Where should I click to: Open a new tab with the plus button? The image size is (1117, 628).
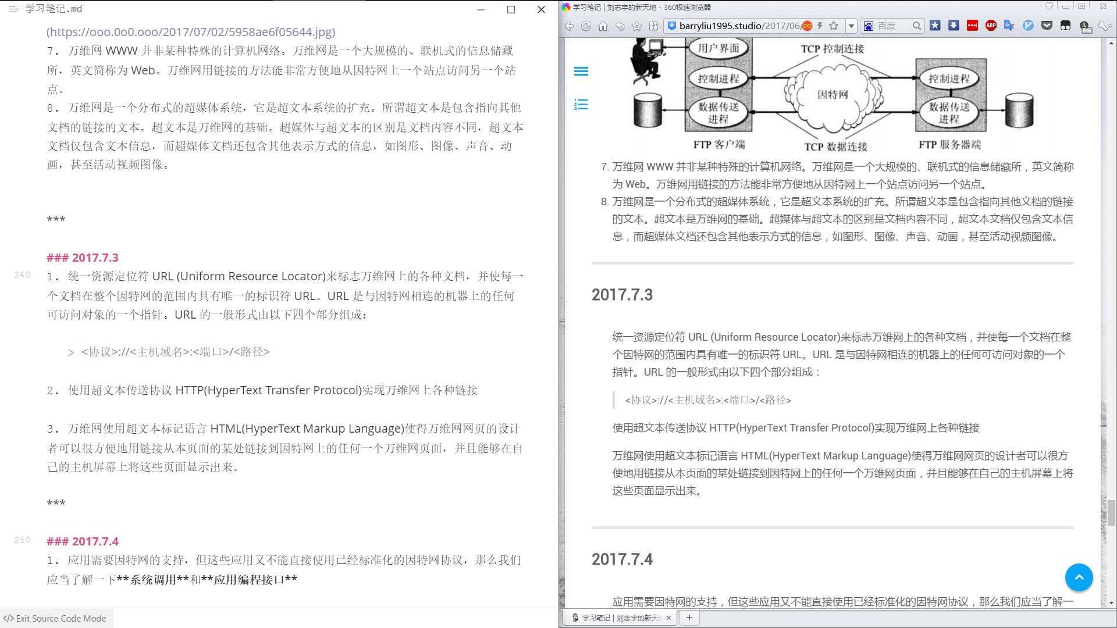pos(689,618)
